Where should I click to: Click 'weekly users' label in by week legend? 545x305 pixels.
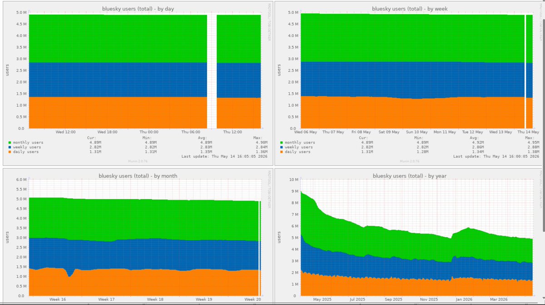[300, 147]
